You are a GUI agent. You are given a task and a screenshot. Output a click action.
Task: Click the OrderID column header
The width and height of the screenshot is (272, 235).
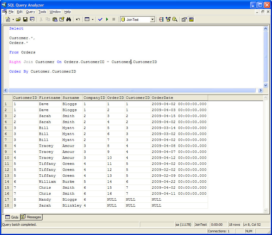tap(116, 98)
